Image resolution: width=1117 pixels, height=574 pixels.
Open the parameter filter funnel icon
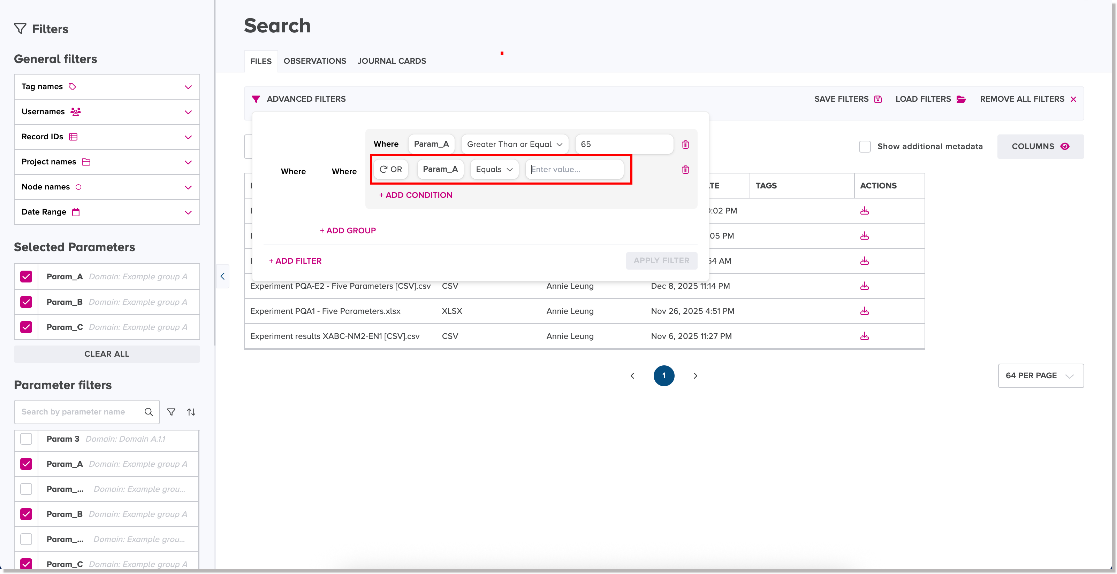click(171, 412)
